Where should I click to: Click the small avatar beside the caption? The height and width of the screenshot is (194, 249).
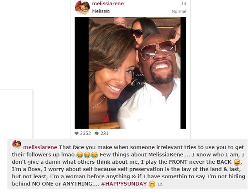(17, 145)
